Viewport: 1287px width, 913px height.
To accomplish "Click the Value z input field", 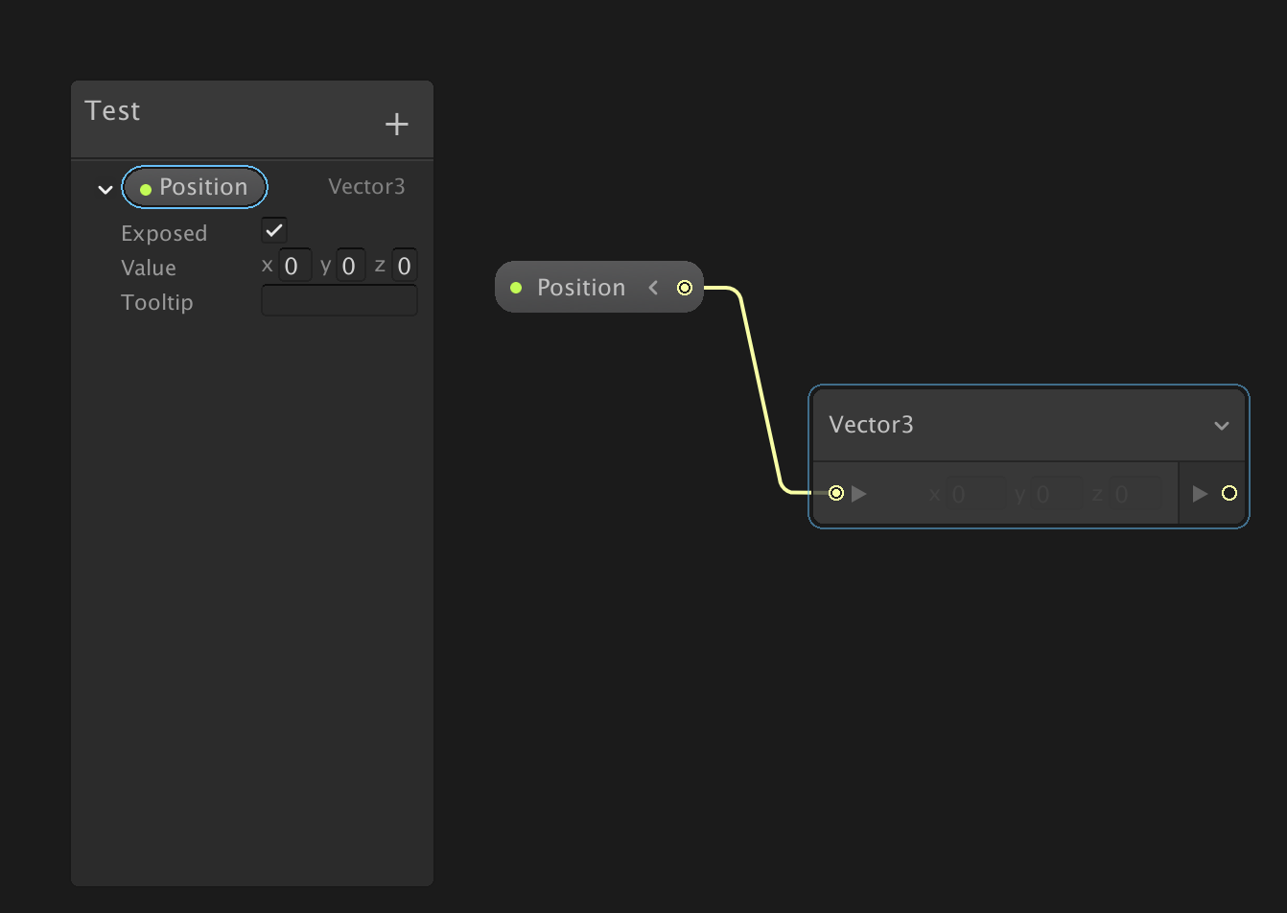I will point(404,266).
